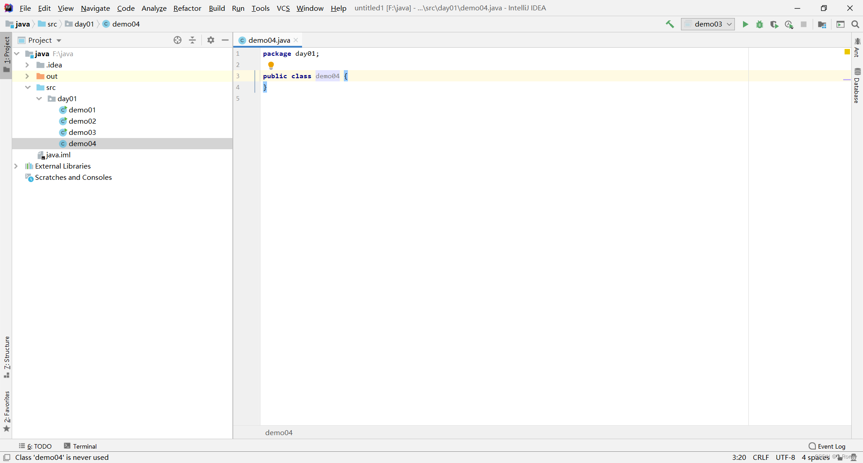This screenshot has width=863, height=463.
Task: Hide the Project tool window
Action: tap(225, 40)
